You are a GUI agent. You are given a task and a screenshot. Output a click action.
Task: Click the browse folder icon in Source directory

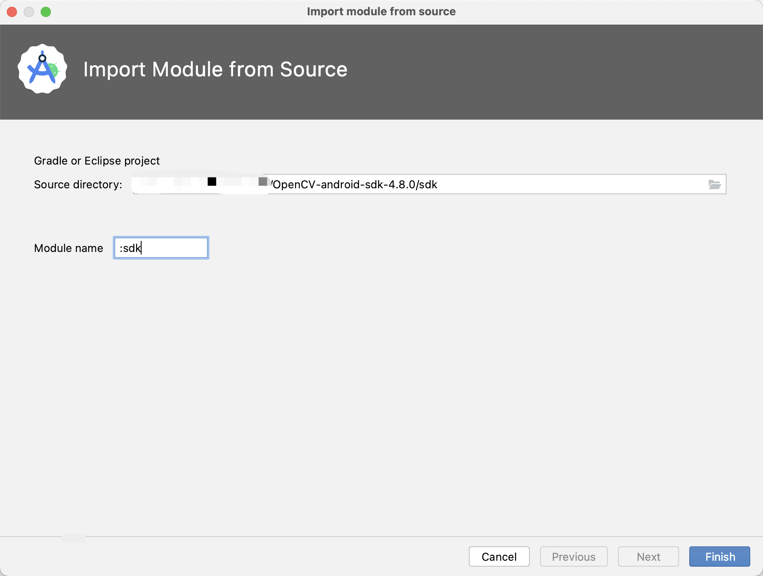pos(714,185)
